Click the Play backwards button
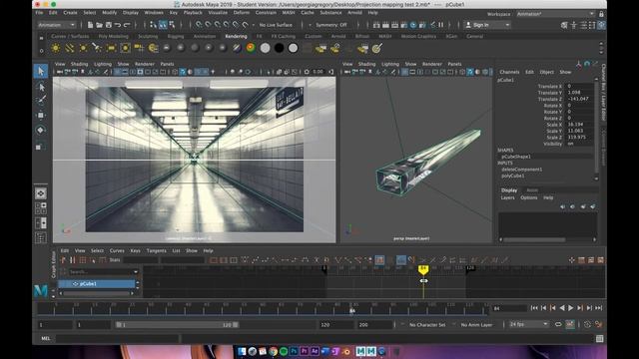Screen dimensions: 639x359 pyautogui.click(x=562, y=308)
